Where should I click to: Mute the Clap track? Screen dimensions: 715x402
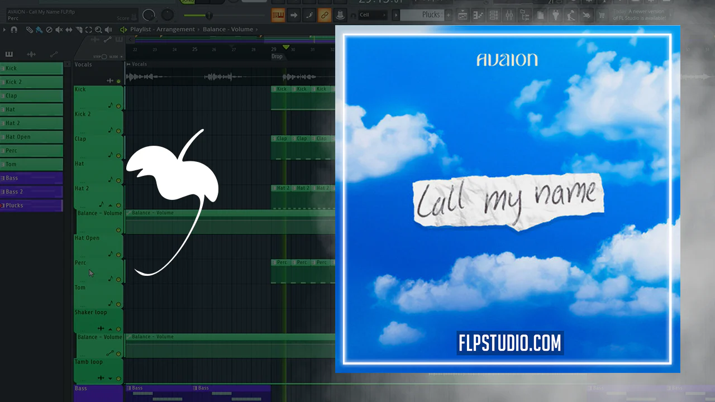tap(118, 155)
